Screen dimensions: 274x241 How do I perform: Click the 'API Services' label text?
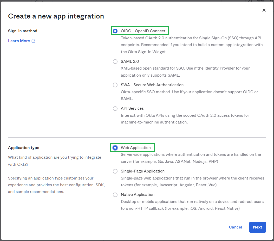point(132,108)
